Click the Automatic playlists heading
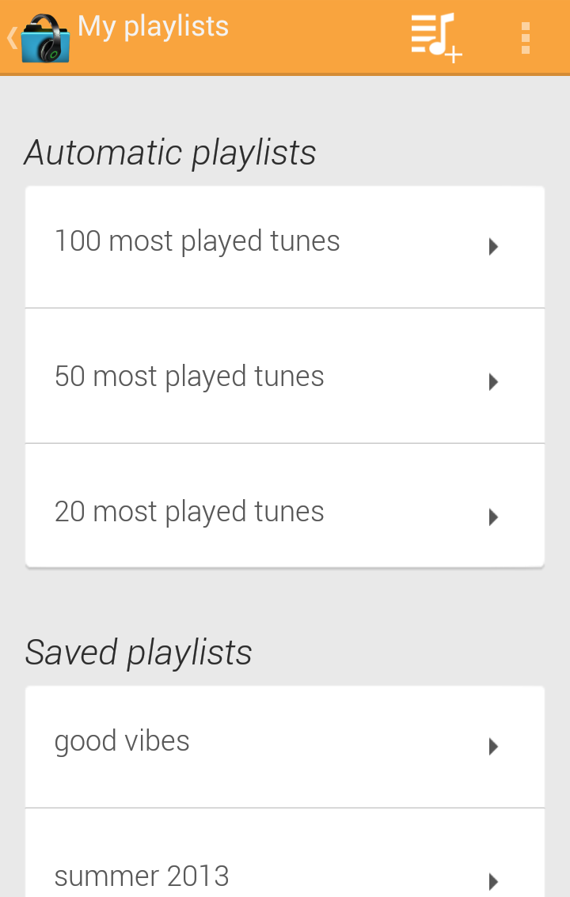This screenshot has width=570, height=897. [170, 153]
